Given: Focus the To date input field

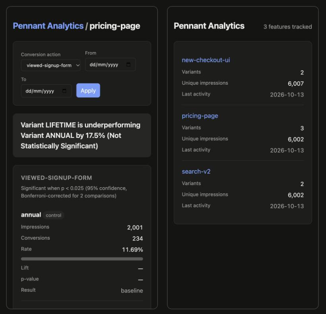Looking at the screenshot, I should pos(46,91).
